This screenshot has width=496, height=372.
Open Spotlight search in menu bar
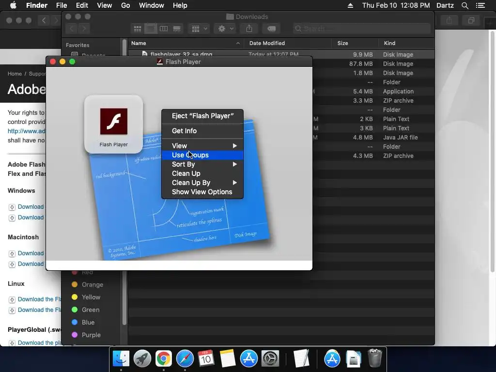pyautogui.click(x=465, y=5)
